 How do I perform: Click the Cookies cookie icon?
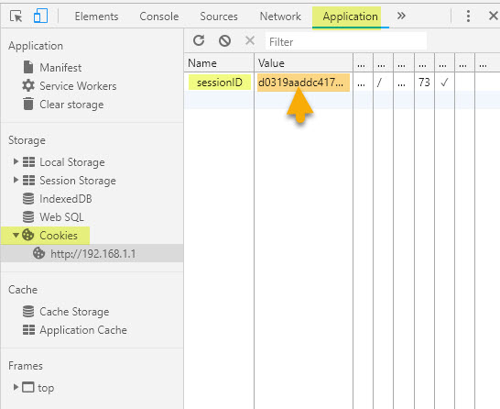click(28, 235)
